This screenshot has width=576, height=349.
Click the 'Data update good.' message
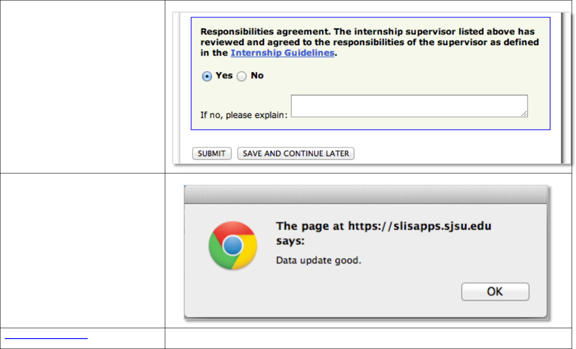pyautogui.click(x=319, y=261)
